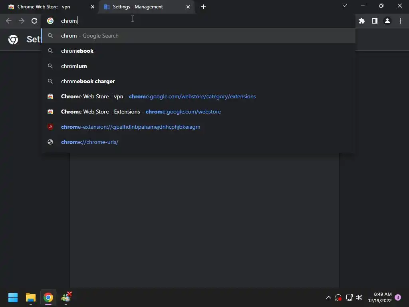Open the volume tray icon
Image resolution: width=409 pixels, height=307 pixels.
359,297
